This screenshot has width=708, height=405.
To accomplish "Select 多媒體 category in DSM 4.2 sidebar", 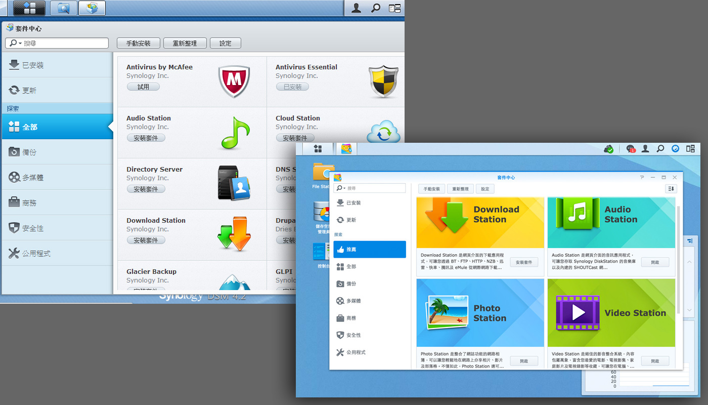I will point(57,177).
